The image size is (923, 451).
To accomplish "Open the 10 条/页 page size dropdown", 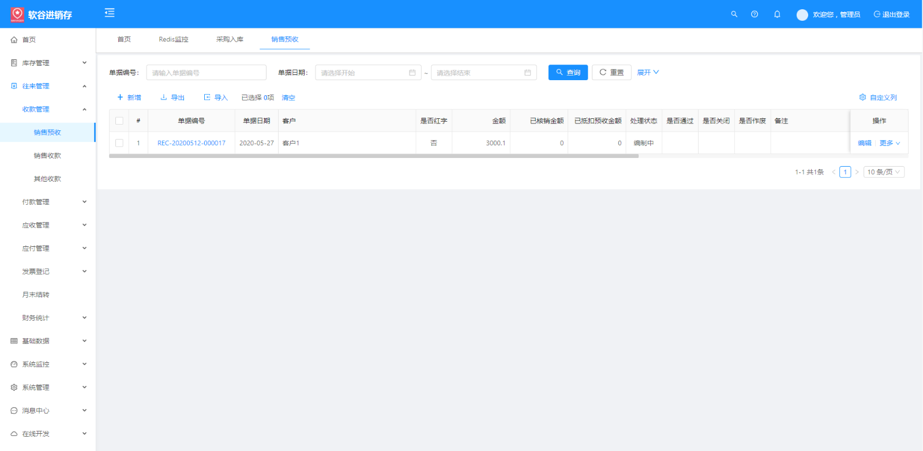I will click(883, 172).
